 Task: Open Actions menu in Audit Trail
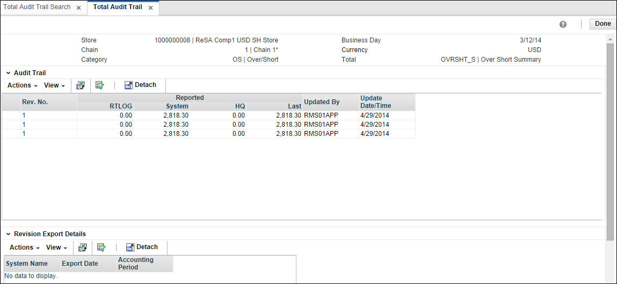pos(23,85)
